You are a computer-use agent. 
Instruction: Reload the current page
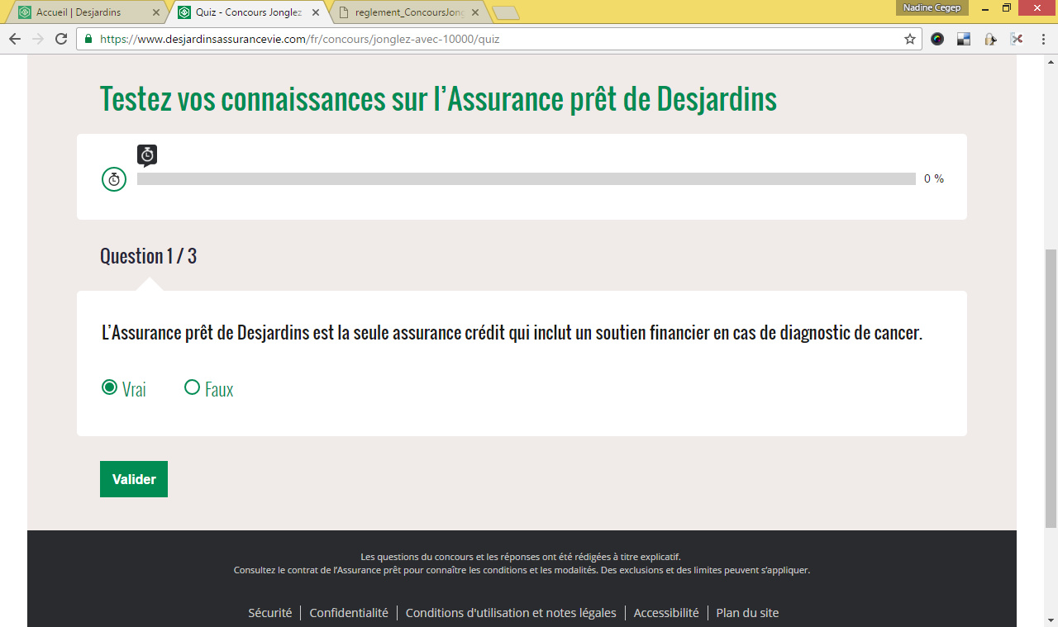tap(61, 39)
